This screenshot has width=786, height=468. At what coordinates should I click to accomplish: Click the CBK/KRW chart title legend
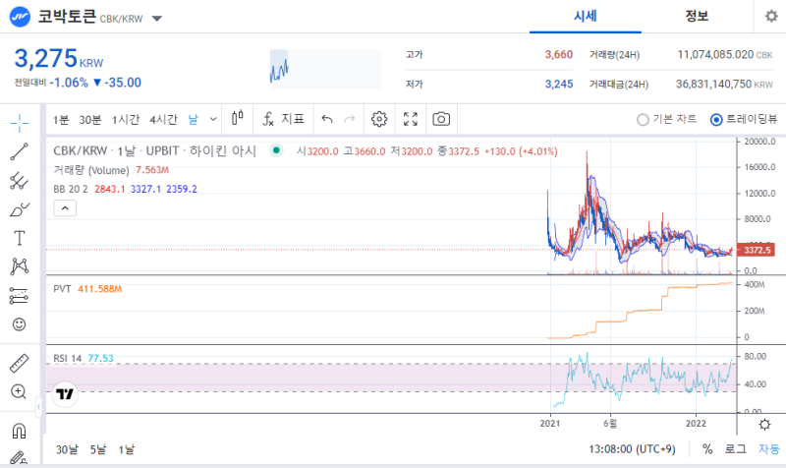pyautogui.click(x=154, y=150)
